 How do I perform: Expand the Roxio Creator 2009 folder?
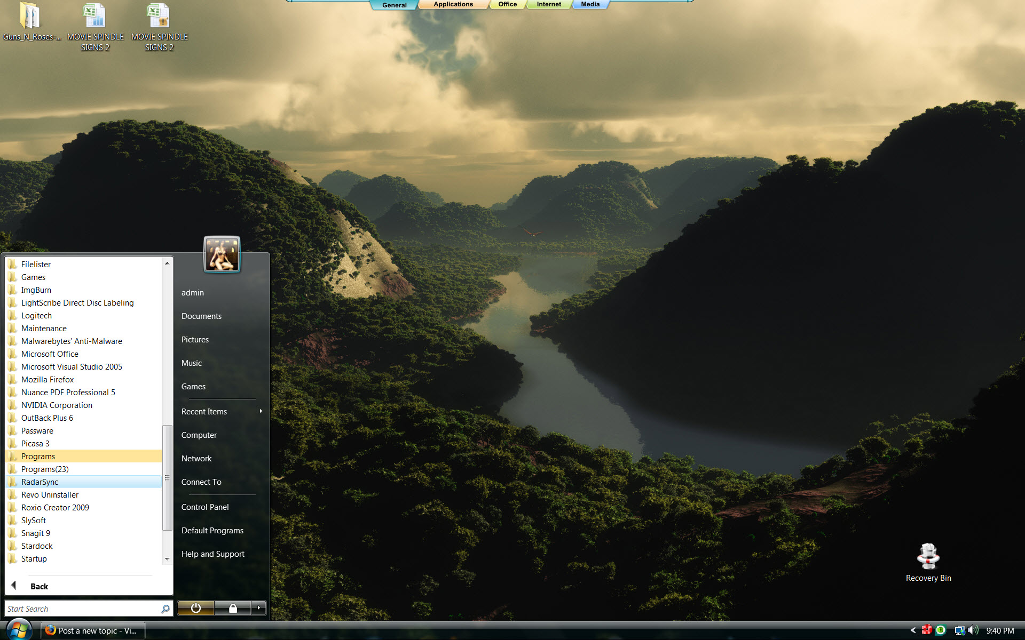point(83,508)
